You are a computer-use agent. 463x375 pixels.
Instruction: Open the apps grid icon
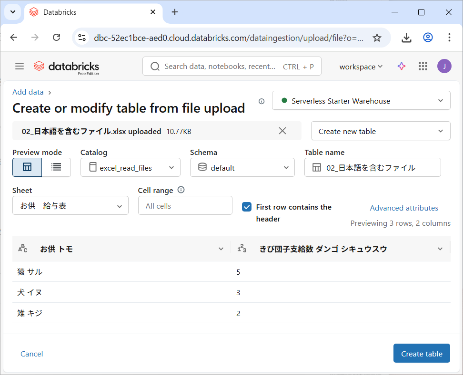point(423,67)
